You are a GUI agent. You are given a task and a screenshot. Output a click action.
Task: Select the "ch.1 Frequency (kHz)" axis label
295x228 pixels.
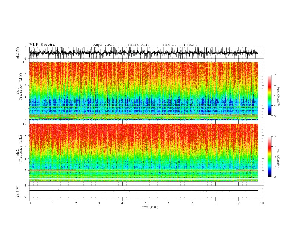pyautogui.click(x=20, y=86)
